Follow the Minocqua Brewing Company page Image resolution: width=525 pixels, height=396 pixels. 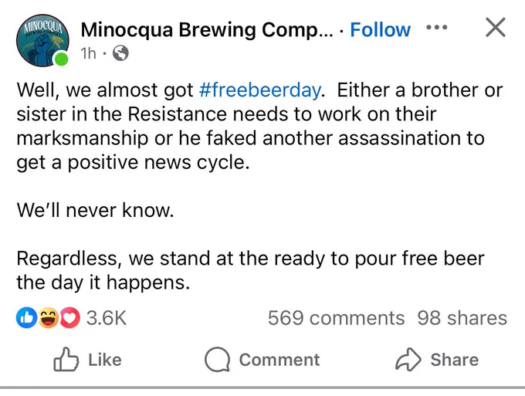(381, 30)
